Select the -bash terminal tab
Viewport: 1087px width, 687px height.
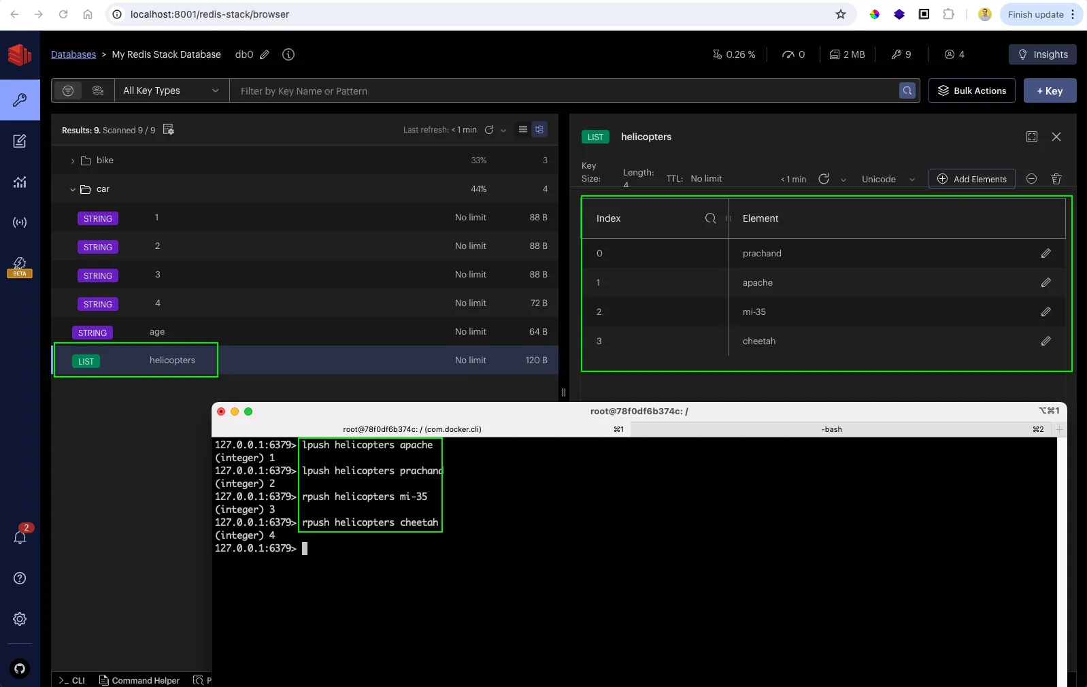(841, 429)
